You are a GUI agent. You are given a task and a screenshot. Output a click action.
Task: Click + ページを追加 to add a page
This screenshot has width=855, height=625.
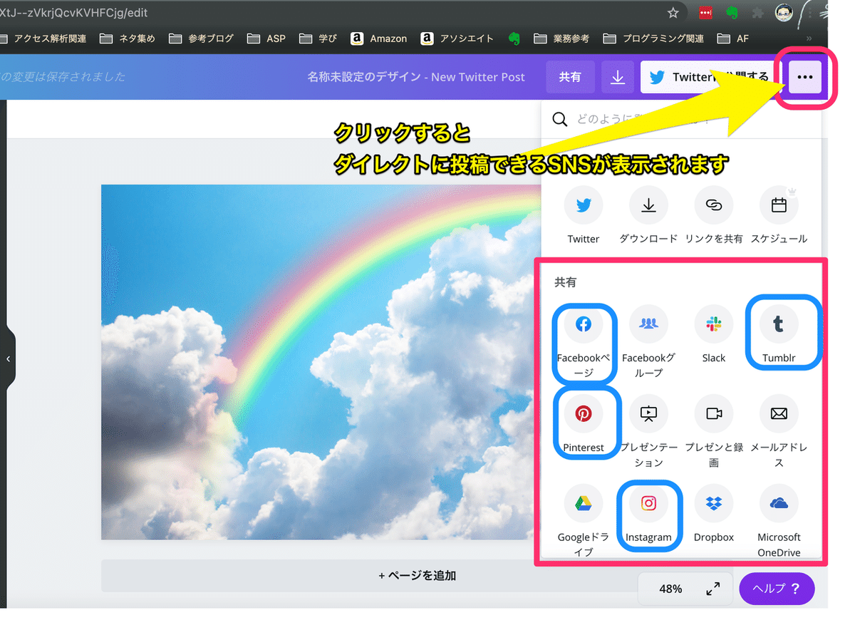point(417,575)
